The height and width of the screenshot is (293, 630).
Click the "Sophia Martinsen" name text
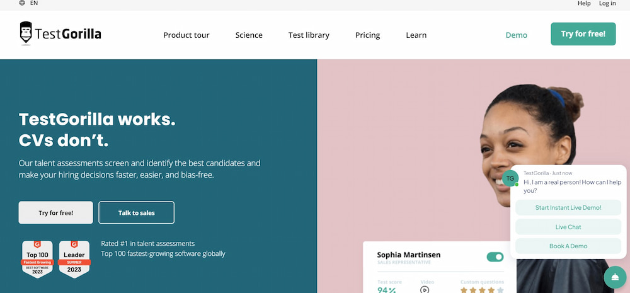tap(409, 255)
